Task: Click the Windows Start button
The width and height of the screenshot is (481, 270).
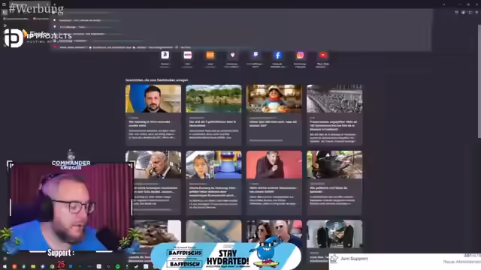Action: [x=5, y=267]
